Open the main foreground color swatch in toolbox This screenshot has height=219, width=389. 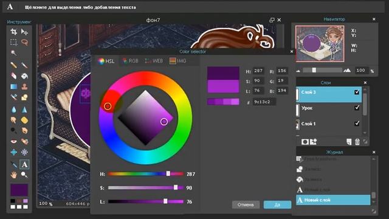[x=19, y=190]
